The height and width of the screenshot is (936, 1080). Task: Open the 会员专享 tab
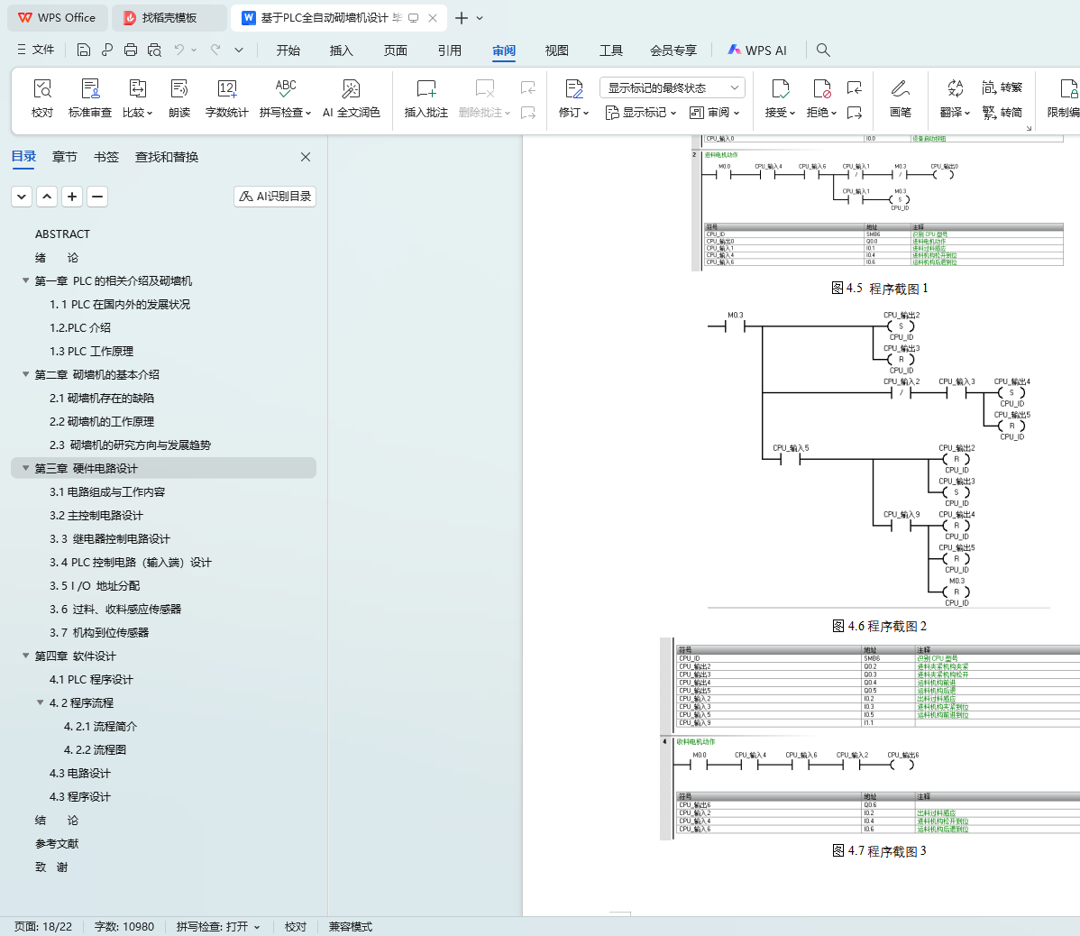(x=673, y=50)
